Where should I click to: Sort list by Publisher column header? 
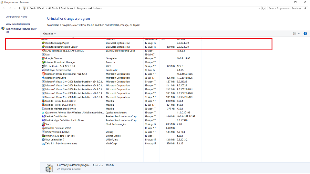111,39
